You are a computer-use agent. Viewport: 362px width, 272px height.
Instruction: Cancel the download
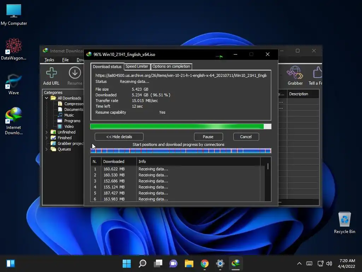tap(246, 137)
